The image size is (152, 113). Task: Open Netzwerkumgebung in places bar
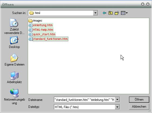click(14, 97)
